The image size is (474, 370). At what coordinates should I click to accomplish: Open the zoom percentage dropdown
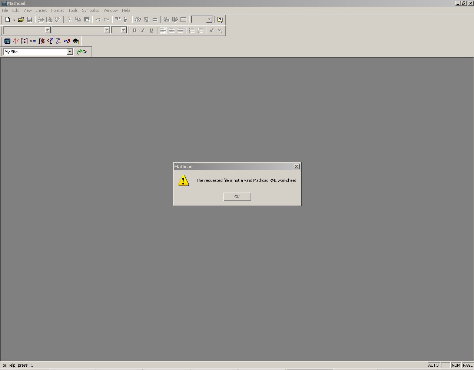click(209, 20)
